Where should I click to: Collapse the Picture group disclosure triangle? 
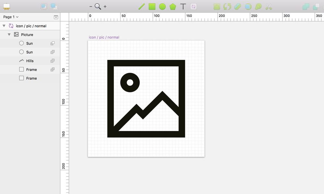pyautogui.click(x=9, y=34)
